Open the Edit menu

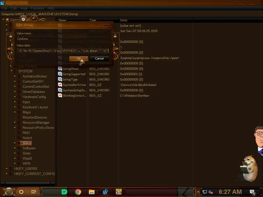(14, 8)
